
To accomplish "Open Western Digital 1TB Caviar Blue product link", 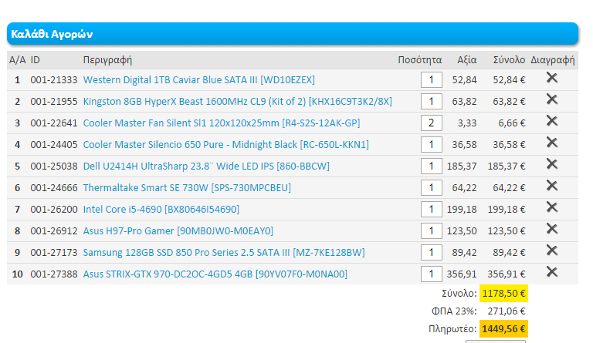I will (199, 80).
